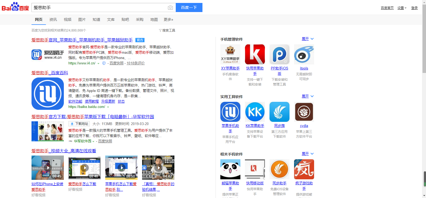Viewport: 426px width, 198px height.
Task: Click 苹果手机助手 i4 icon
Action: [230, 112]
